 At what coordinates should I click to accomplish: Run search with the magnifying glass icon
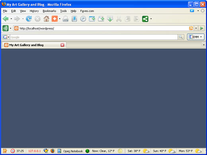(181, 37)
